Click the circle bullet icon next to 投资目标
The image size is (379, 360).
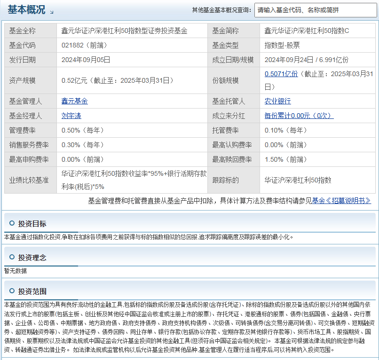click(x=12, y=223)
